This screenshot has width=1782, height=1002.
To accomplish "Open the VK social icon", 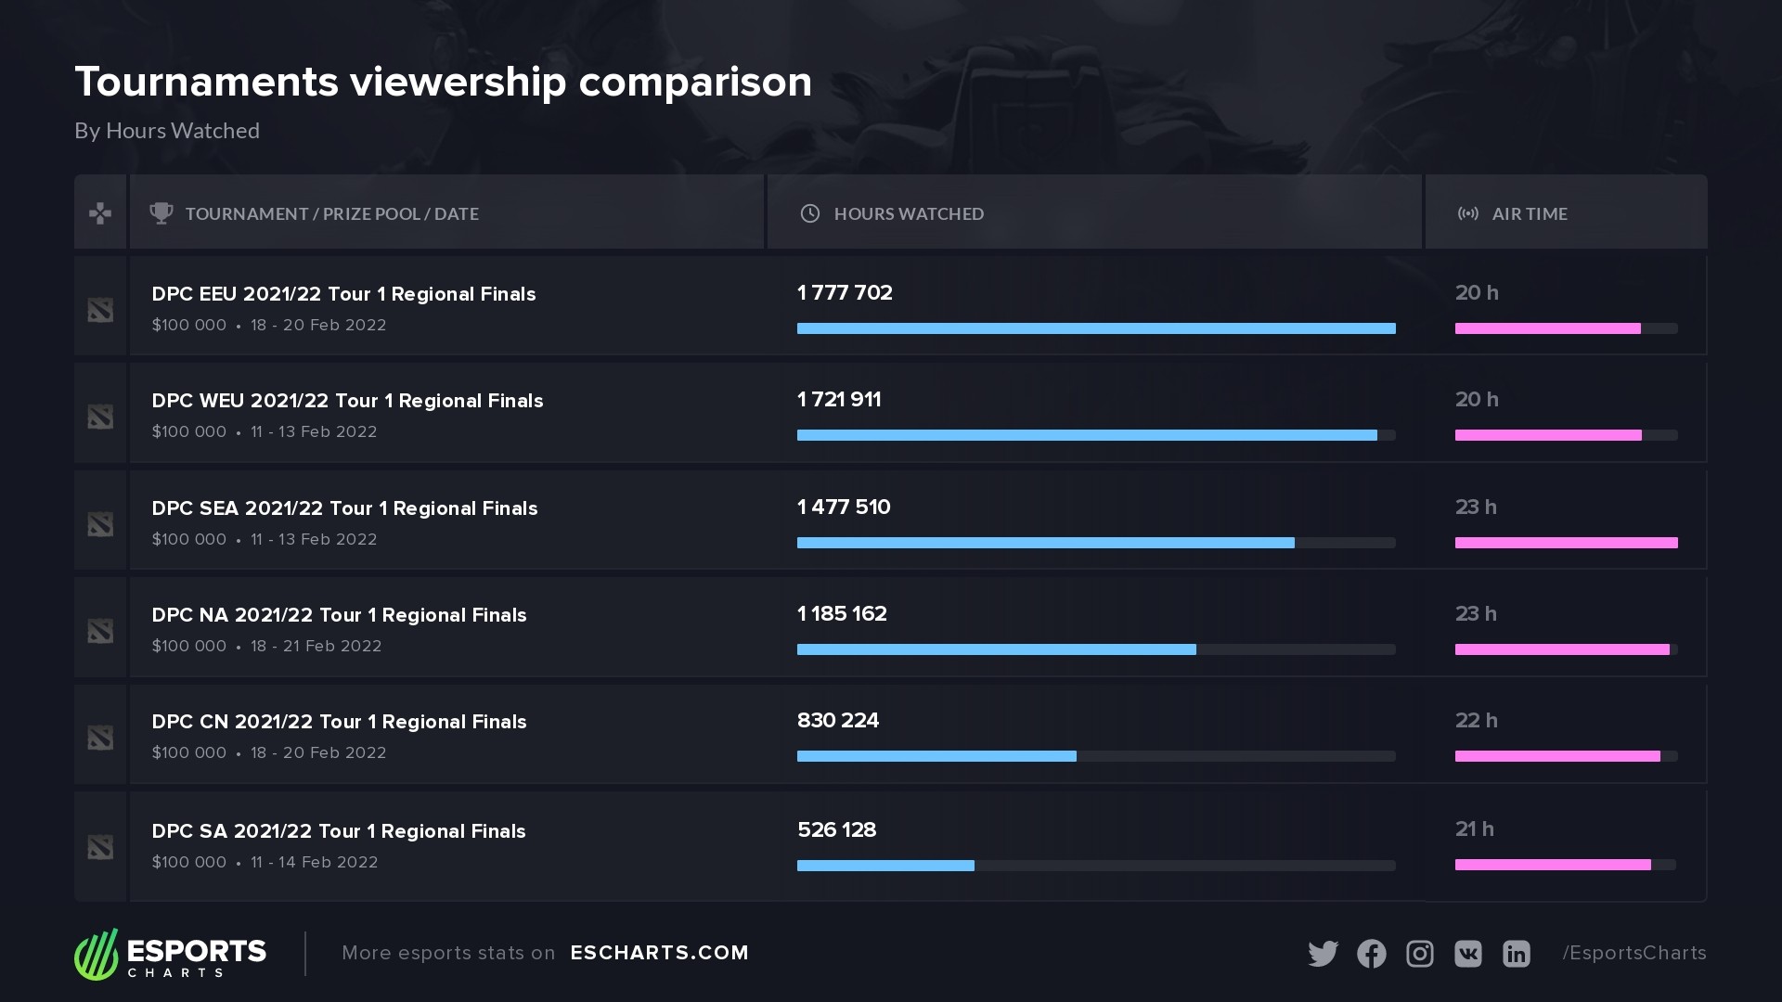I will [1467, 954].
